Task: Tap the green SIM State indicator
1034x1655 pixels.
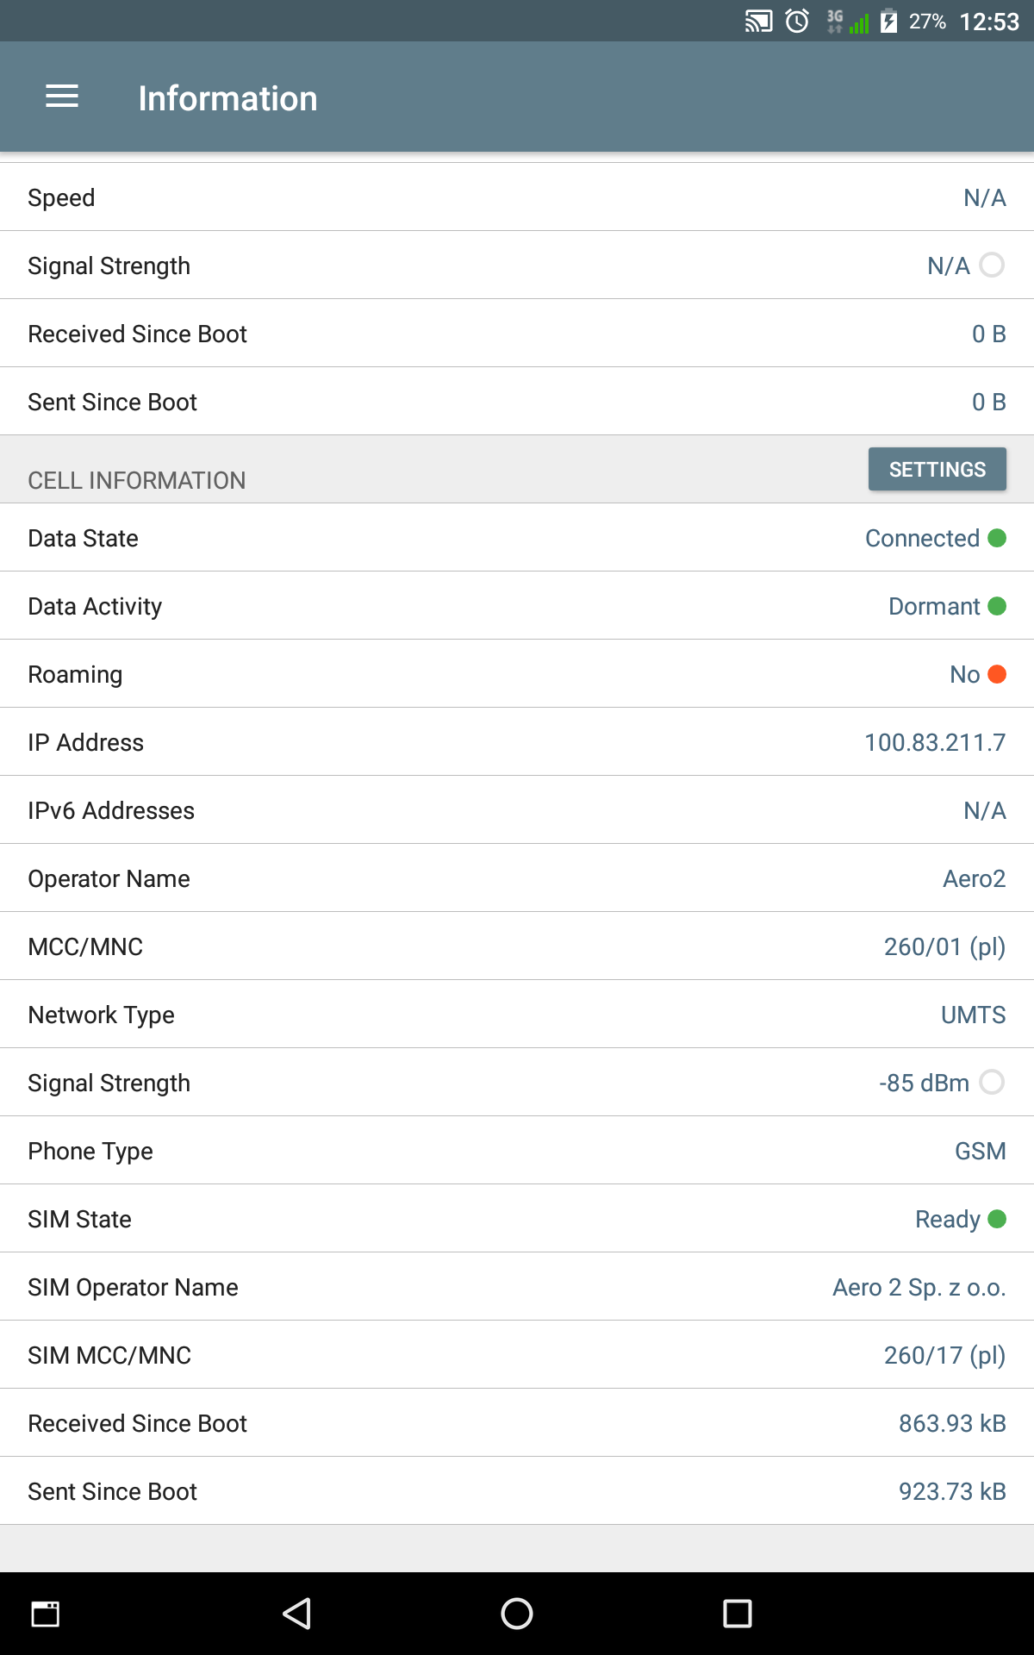Action: (997, 1219)
